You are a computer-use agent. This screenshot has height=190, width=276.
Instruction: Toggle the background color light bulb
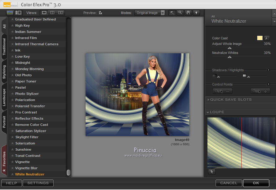[x=196, y=13]
